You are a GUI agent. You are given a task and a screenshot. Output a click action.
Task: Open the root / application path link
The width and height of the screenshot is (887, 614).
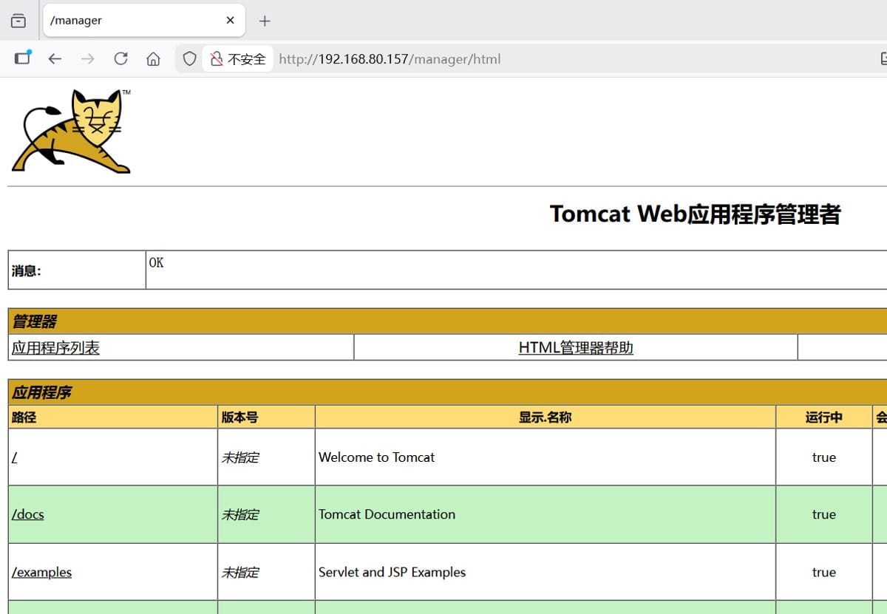(14, 457)
